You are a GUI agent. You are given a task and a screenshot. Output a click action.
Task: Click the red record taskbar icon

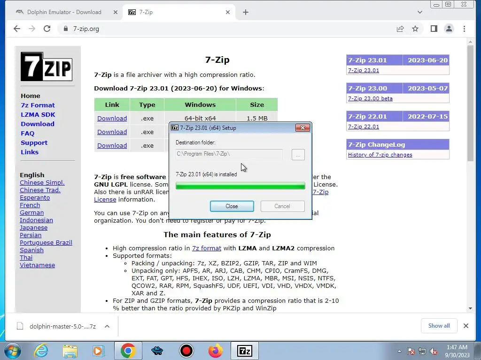point(186,351)
